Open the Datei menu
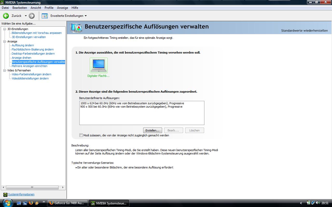Viewport: 332px width, 207px height. pos(5,8)
